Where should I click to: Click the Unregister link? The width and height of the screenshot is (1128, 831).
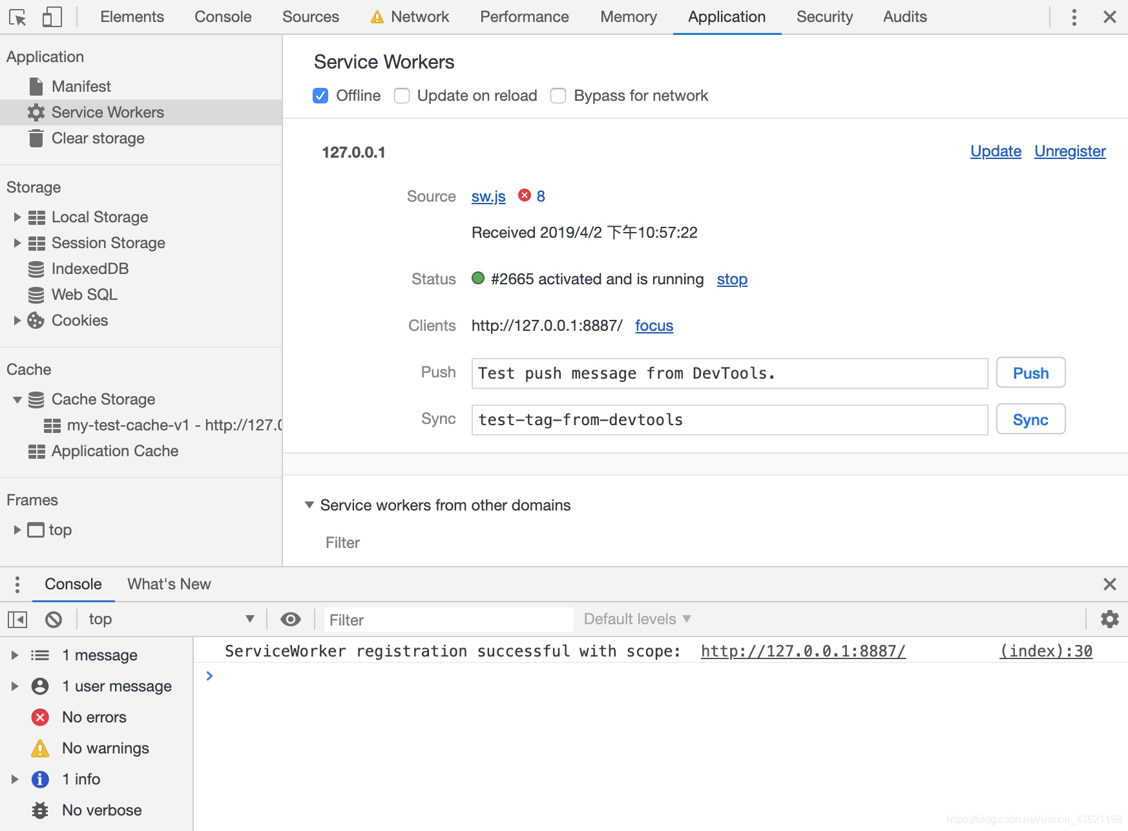(1070, 151)
